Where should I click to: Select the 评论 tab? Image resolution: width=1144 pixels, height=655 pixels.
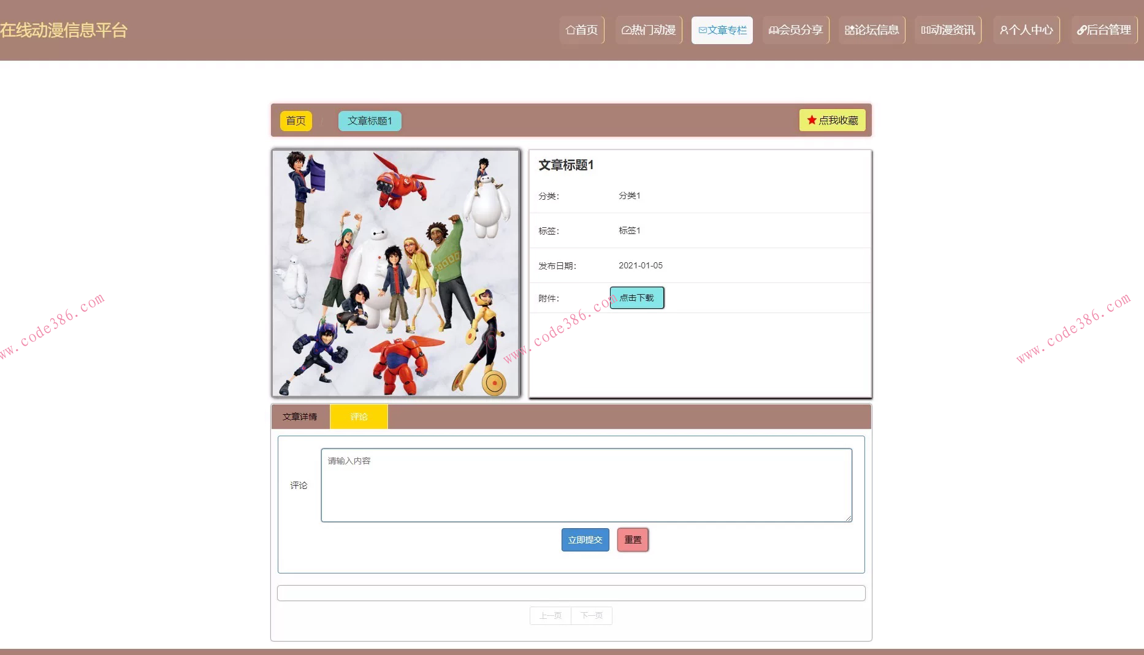(x=358, y=416)
